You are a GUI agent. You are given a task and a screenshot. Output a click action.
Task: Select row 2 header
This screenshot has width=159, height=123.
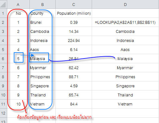(3, 22)
